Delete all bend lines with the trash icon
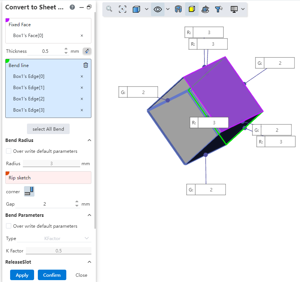300x282 pixels. click(86, 65)
